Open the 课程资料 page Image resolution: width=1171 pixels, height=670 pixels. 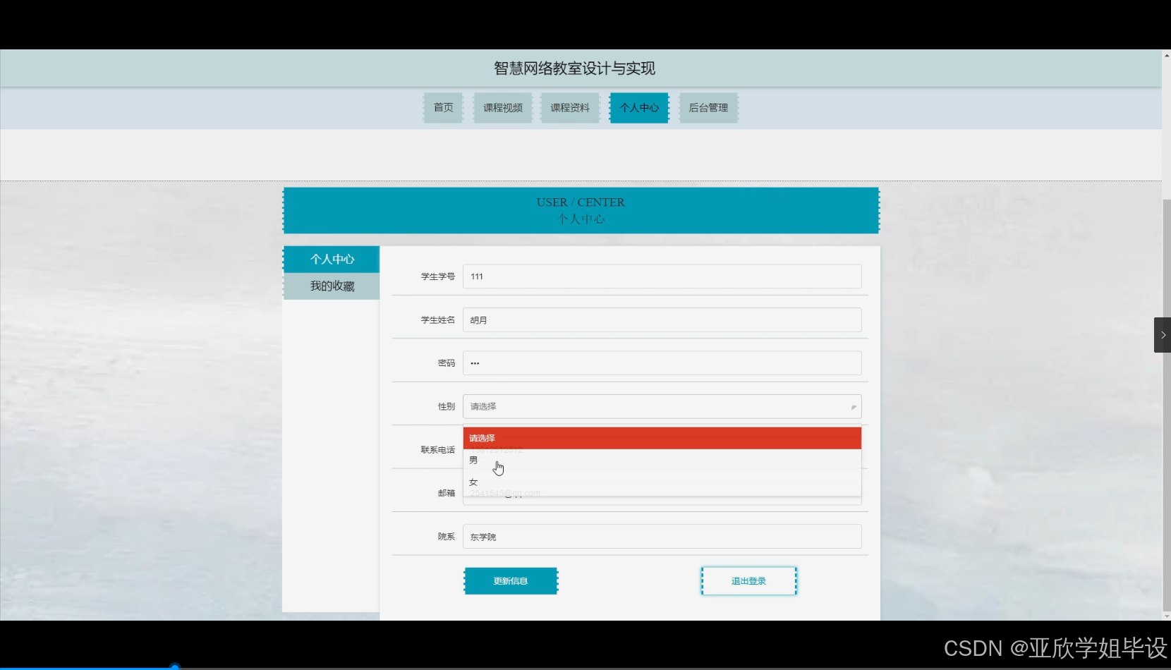click(569, 107)
